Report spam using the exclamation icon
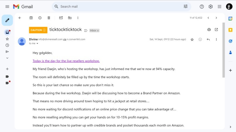236x132 pixels. (40, 18)
